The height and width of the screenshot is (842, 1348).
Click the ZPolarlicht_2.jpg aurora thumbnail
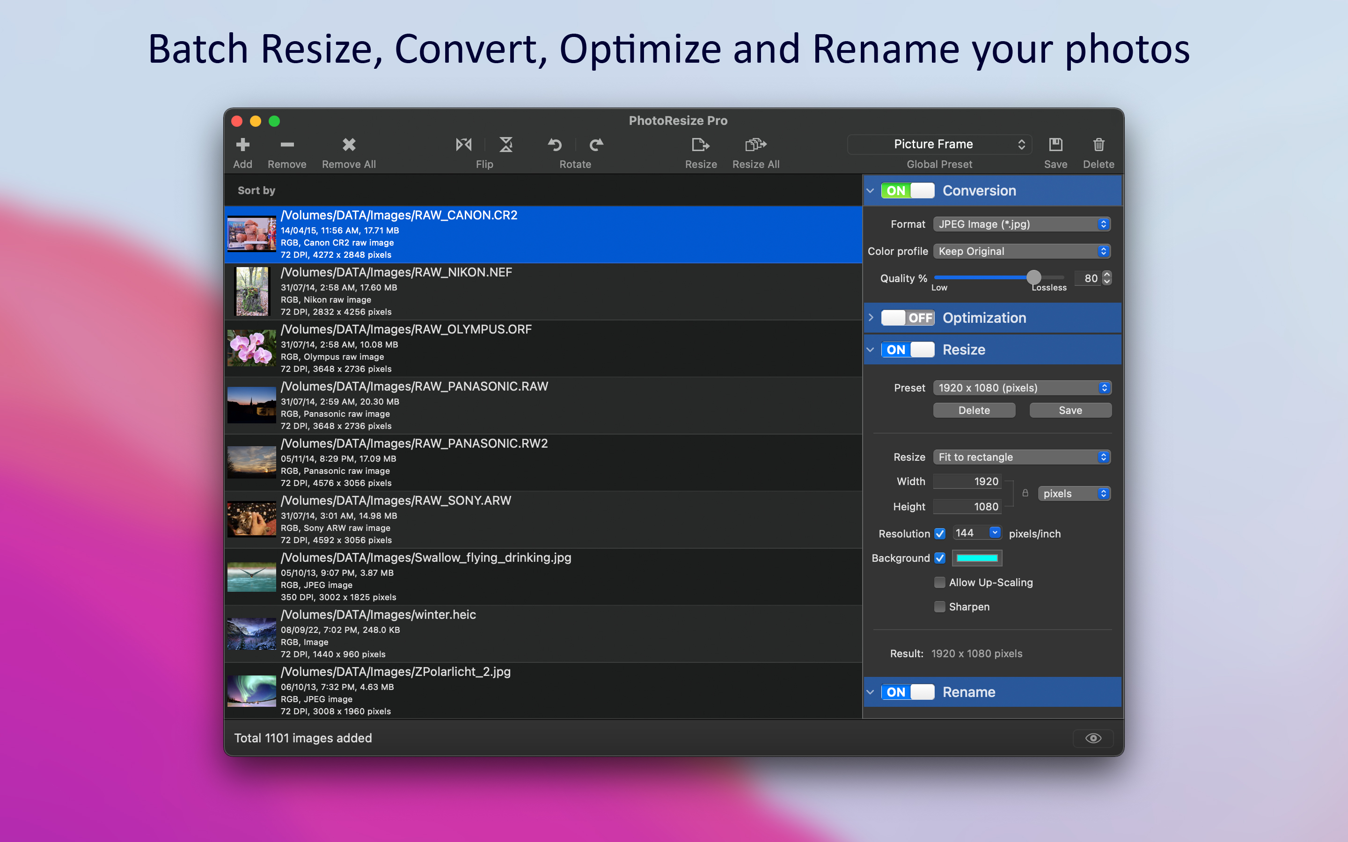point(251,691)
